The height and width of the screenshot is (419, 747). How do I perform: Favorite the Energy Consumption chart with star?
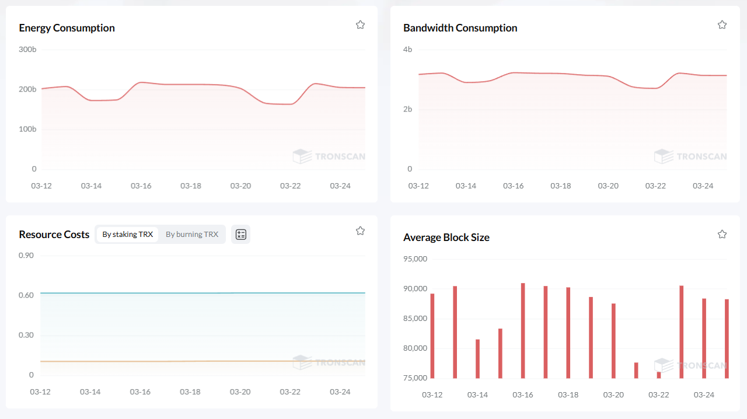pyautogui.click(x=360, y=25)
